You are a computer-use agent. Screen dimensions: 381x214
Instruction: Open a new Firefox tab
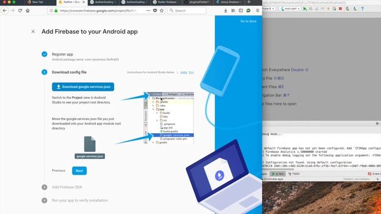pos(249,2)
